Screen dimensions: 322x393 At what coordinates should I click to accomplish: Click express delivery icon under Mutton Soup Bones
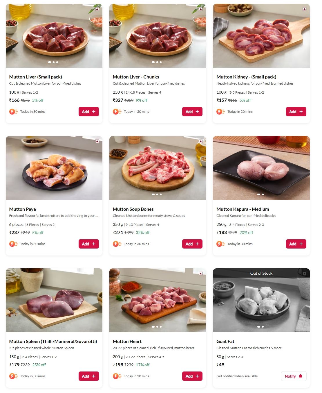[x=117, y=244]
